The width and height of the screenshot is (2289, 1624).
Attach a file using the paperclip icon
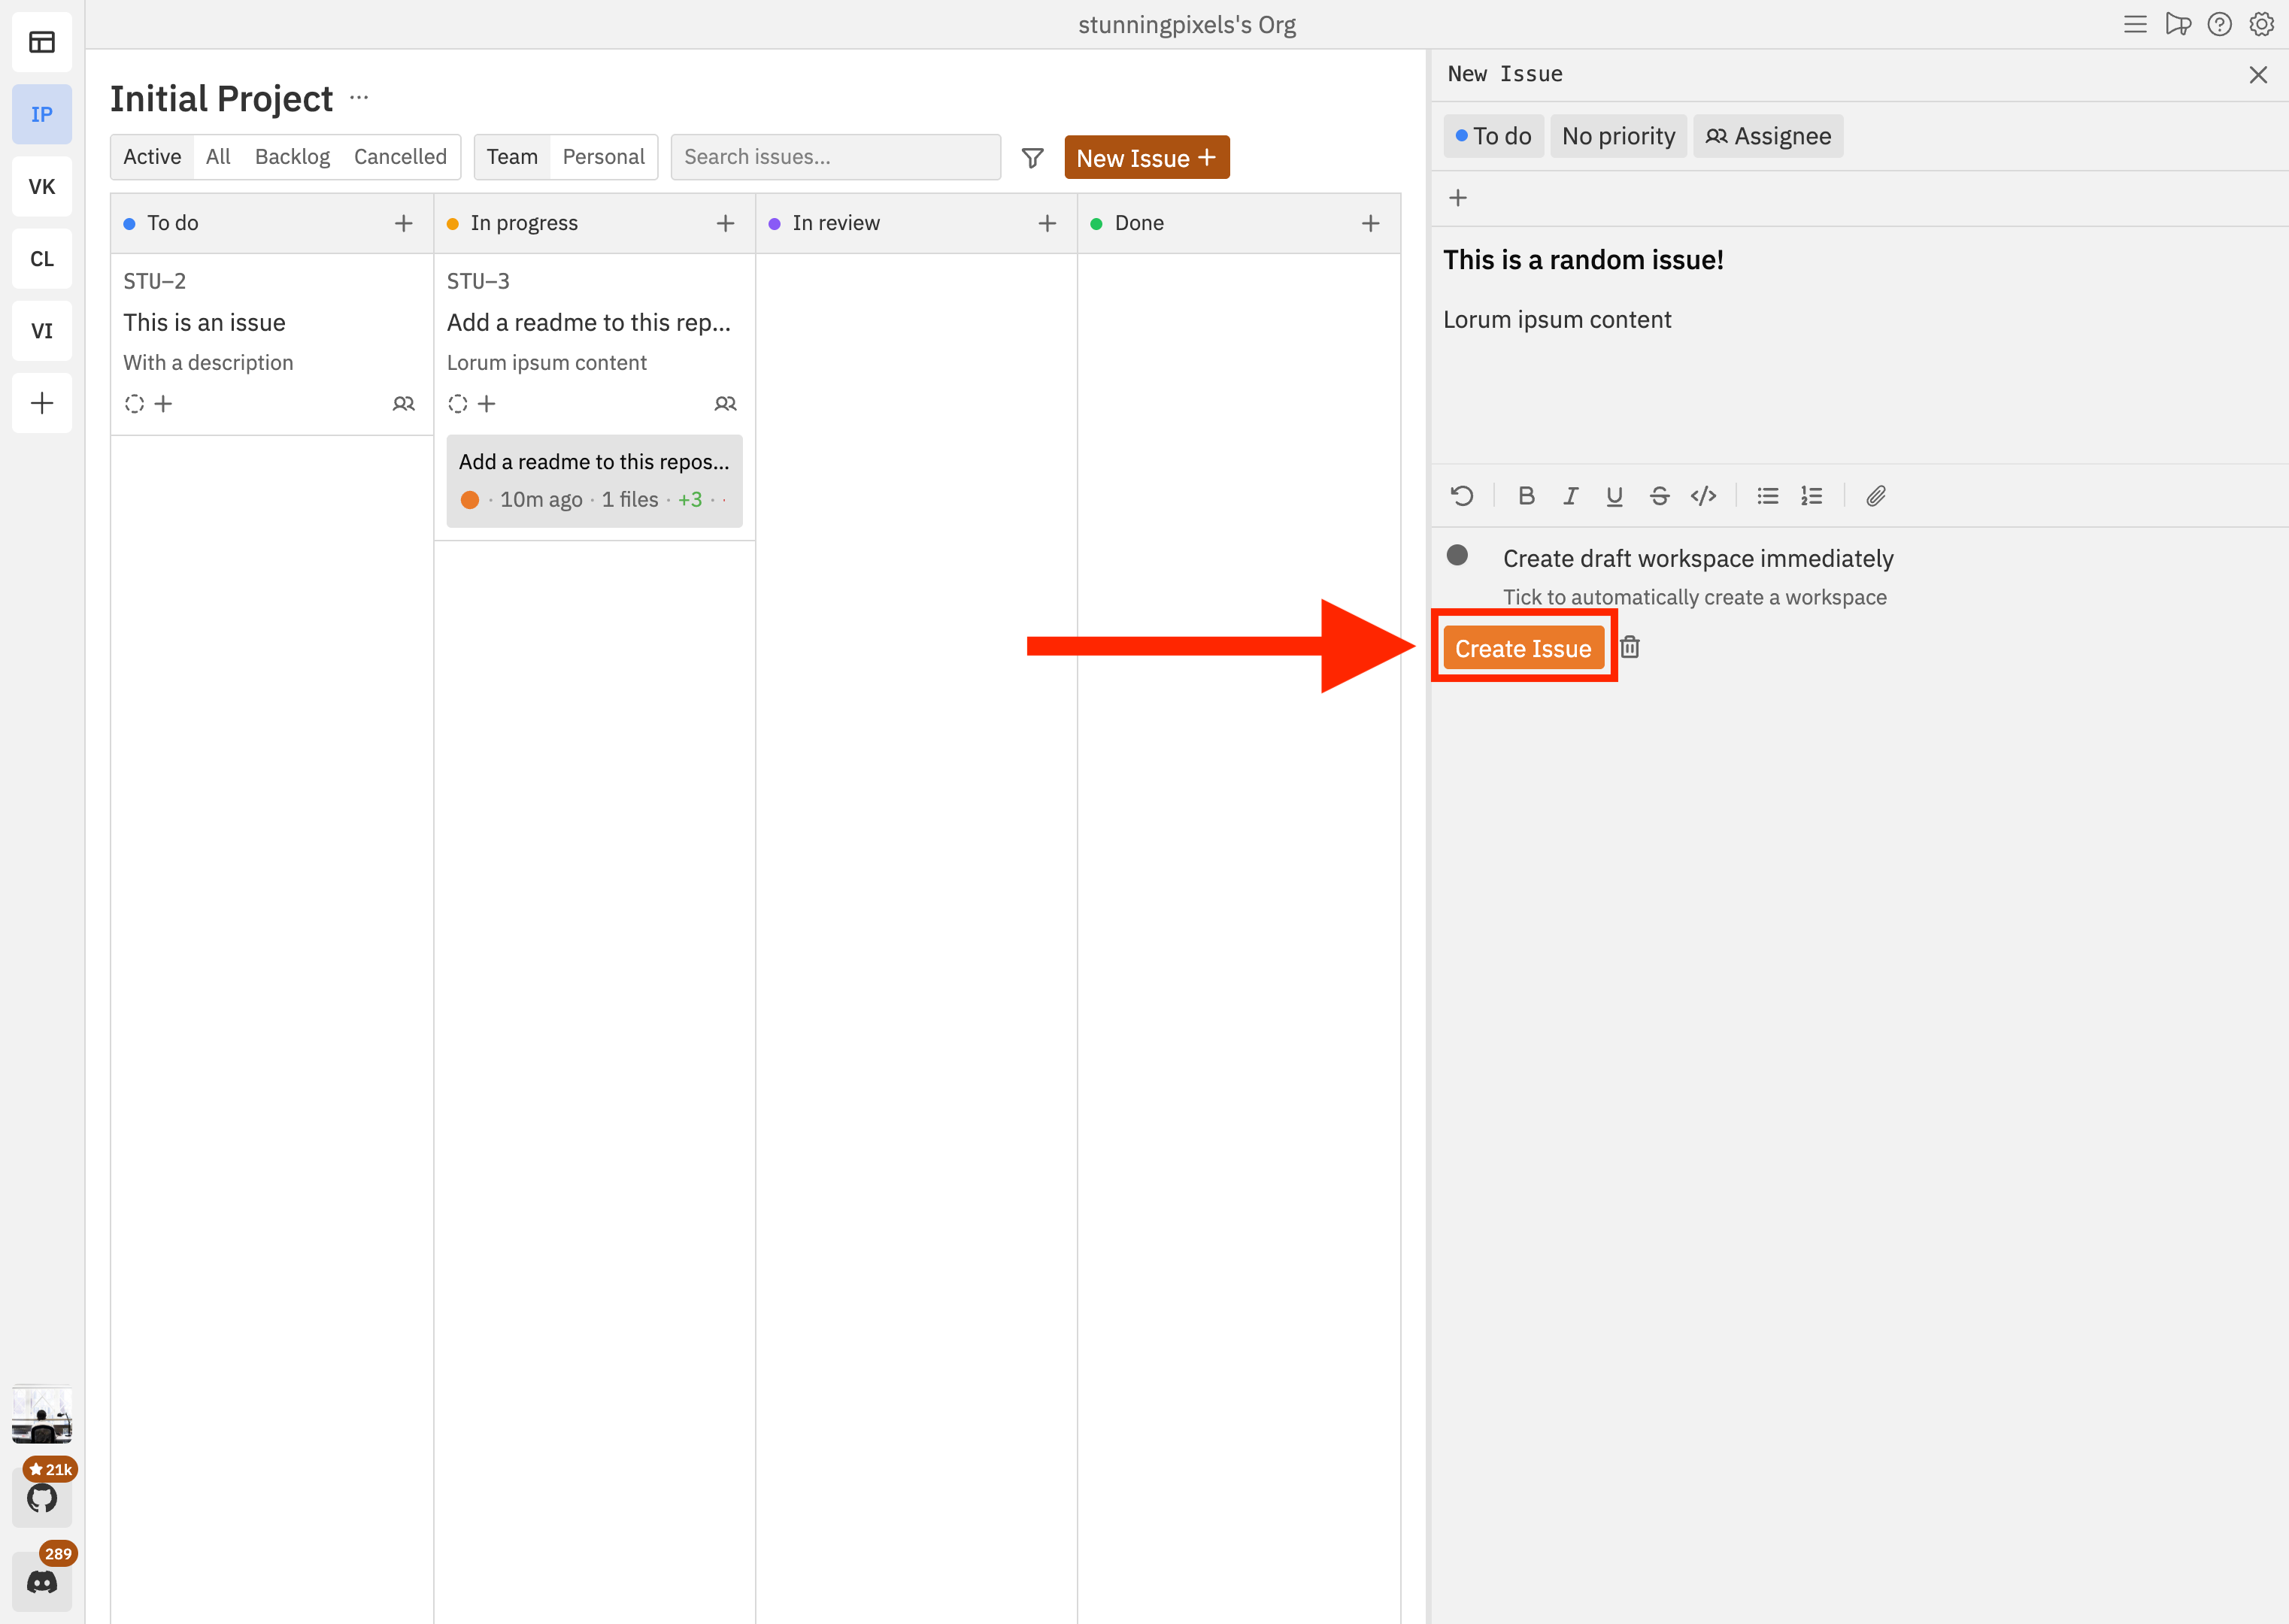click(1875, 495)
